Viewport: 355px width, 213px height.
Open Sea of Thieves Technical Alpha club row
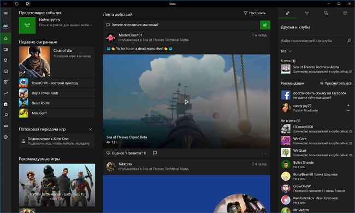click(x=316, y=69)
